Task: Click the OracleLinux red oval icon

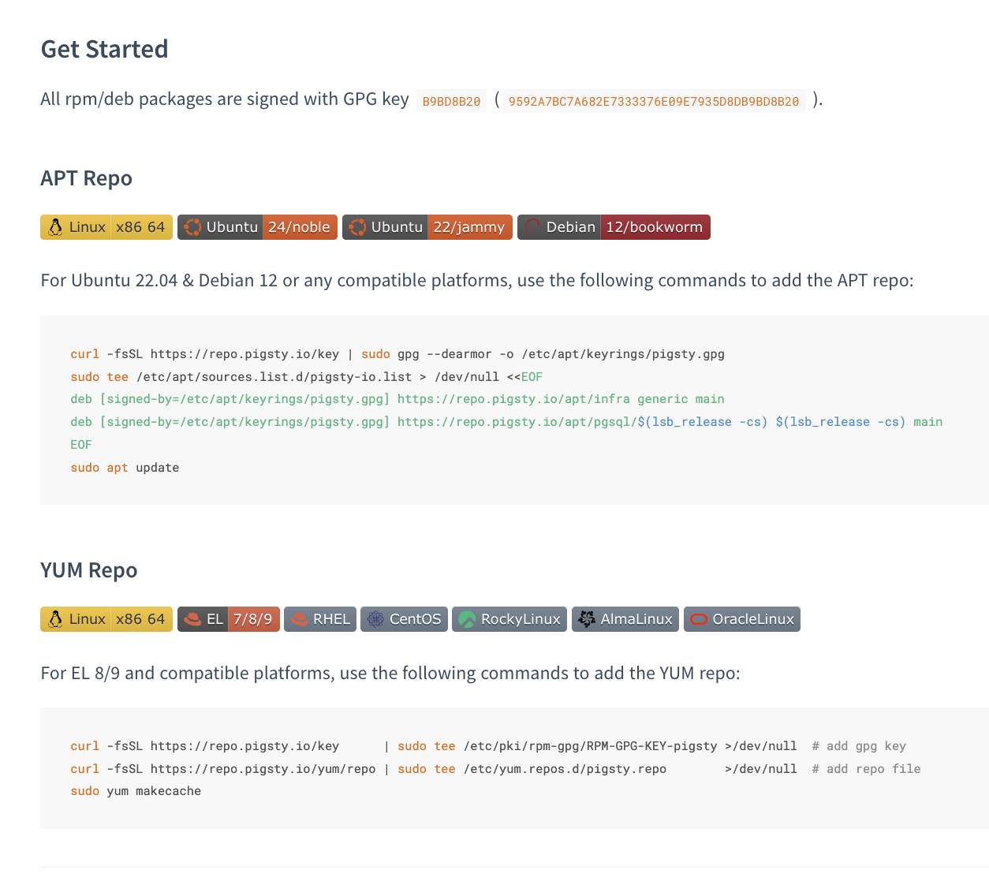Action: coord(699,619)
